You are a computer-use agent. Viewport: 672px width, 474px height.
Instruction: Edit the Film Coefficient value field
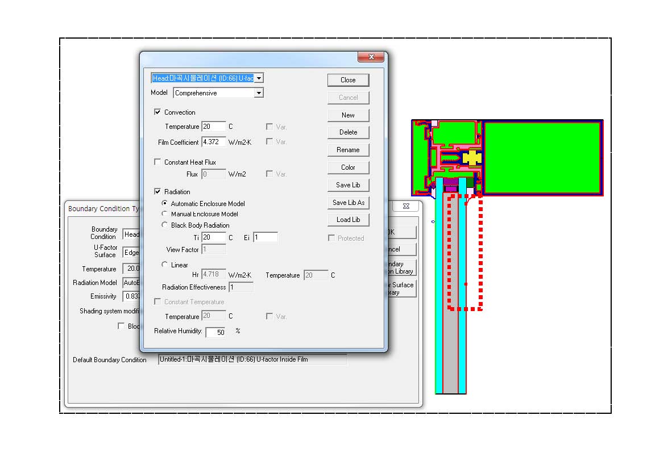(213, 142)
